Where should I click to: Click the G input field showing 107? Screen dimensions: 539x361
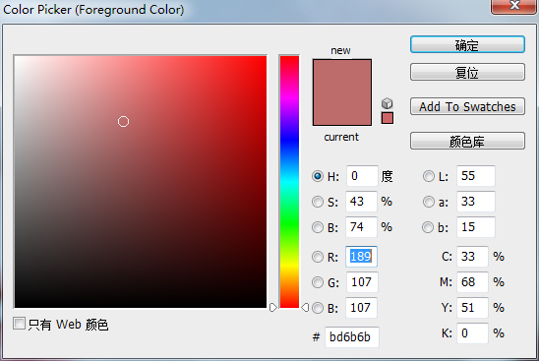(362, 282)
